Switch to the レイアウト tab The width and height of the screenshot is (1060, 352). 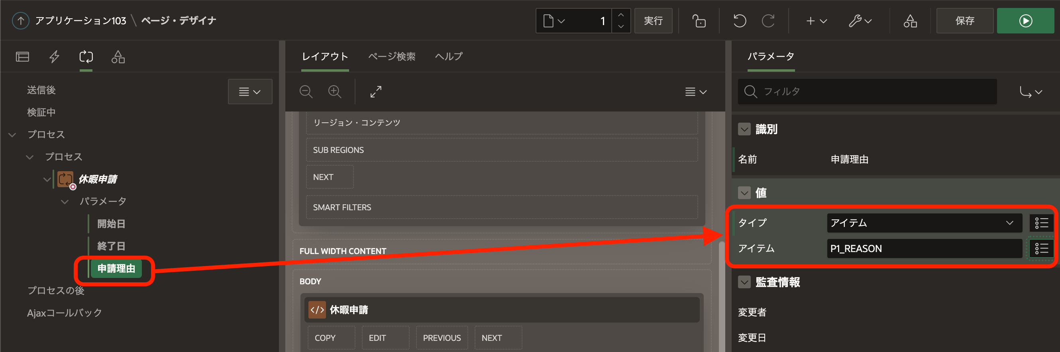tap(325, 56)
